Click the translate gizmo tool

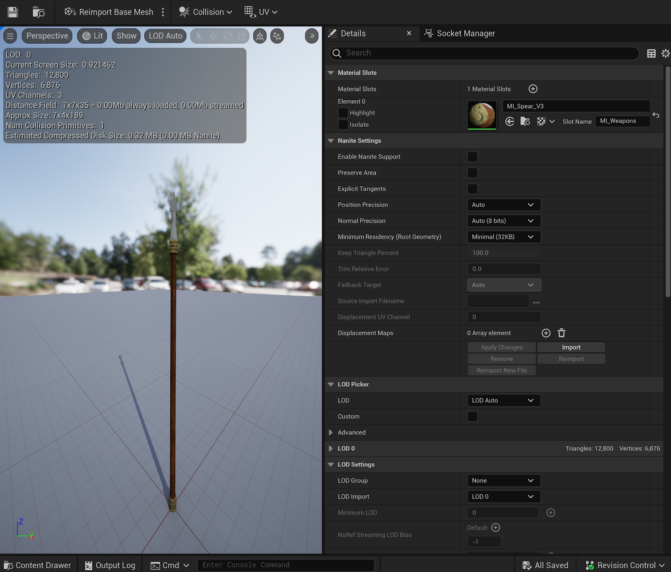tap(213, 36)
